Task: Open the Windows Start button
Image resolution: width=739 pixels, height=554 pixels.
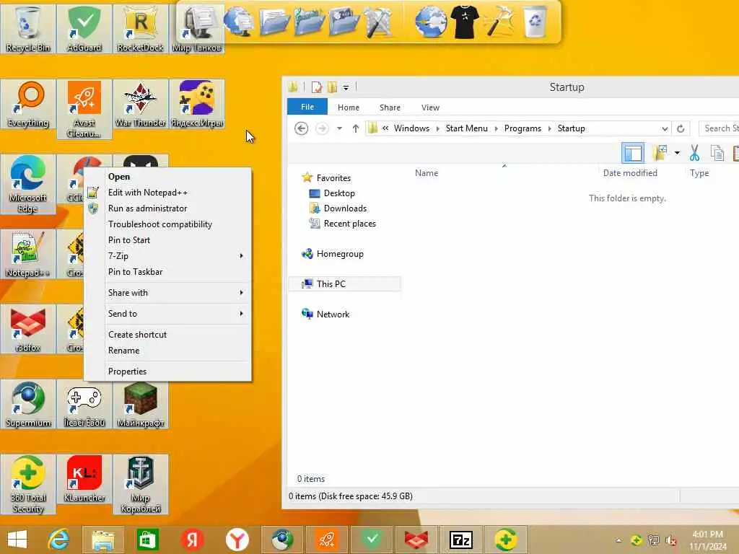Action: click(x=17, y=540)
